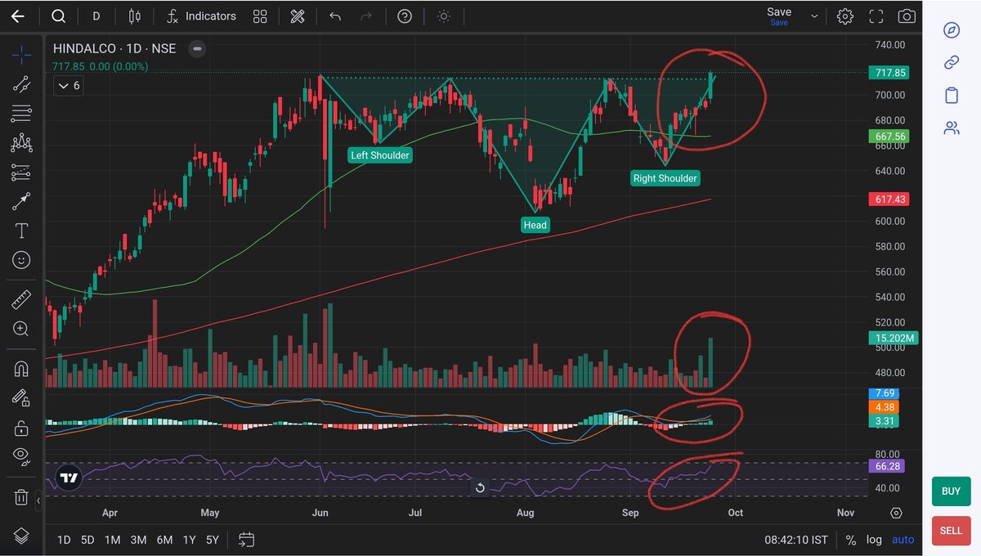The width and height of the screenshot is (981, 556).
Task: Open object tree layers icon
Action: (21, 536)
